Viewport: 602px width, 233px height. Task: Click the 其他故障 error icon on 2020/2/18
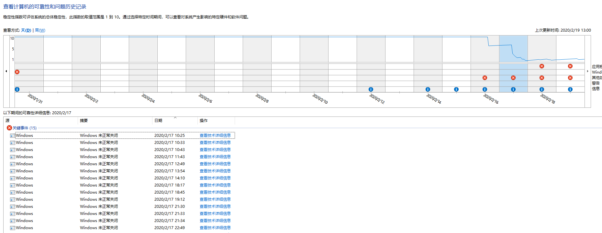click(542, 78)
